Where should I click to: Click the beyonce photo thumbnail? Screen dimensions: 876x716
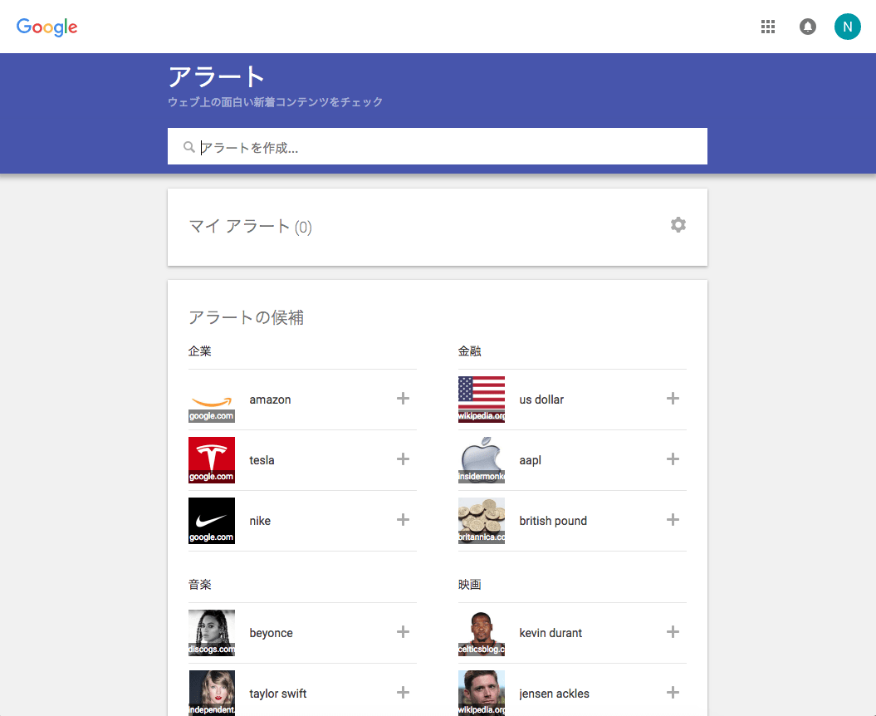(211, 633)
